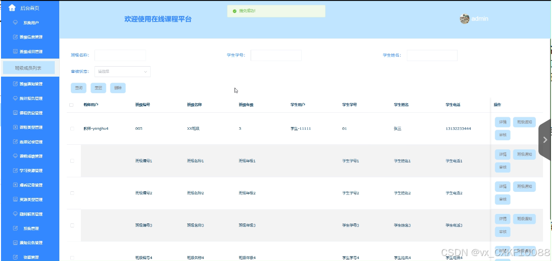Click the chart icon beside 班级成员管理
The image size is (552, 261).
click(15, 51)
